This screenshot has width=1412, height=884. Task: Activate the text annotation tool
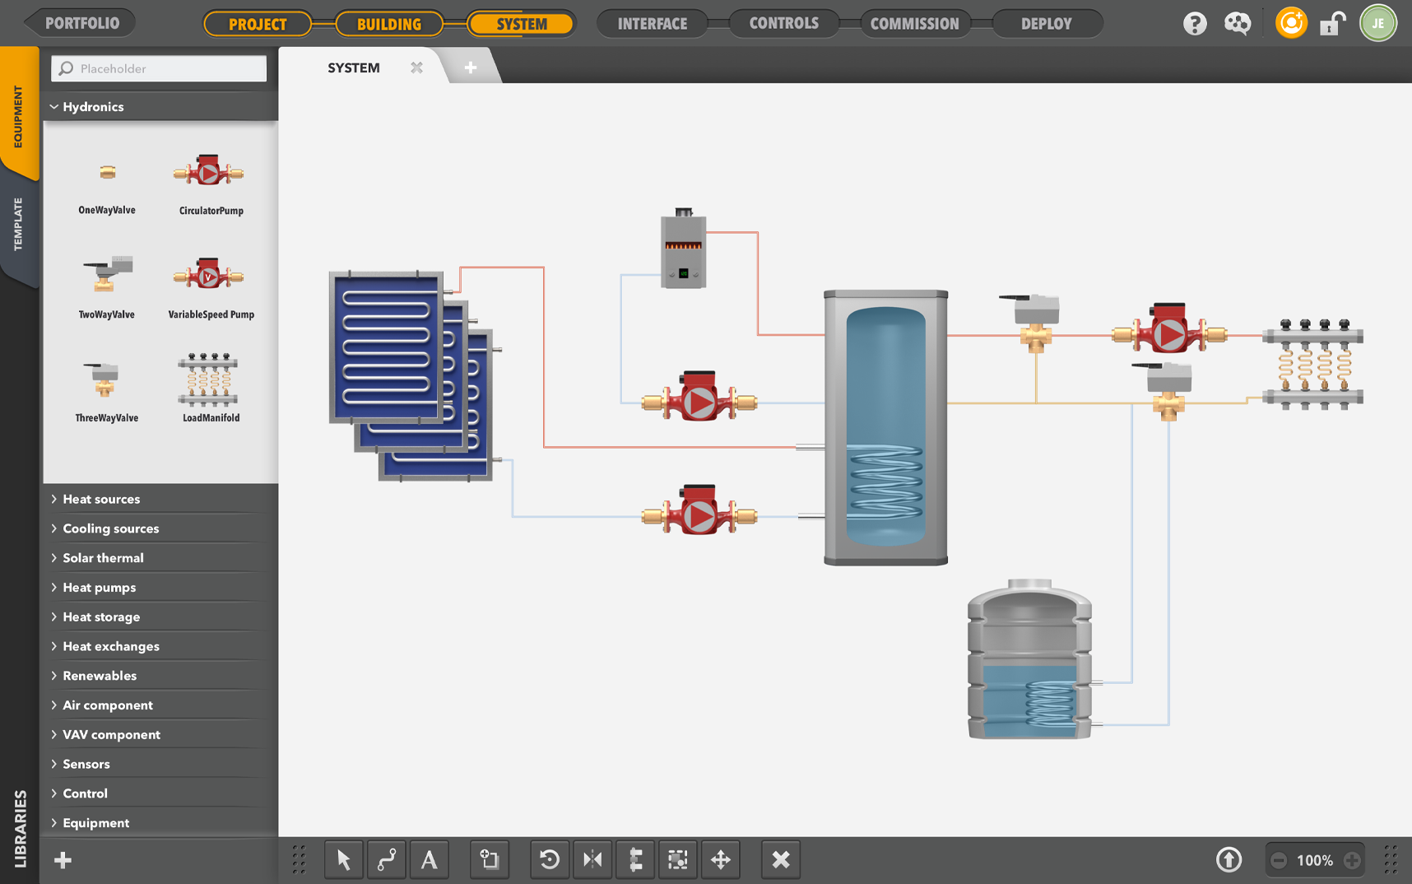coord(430,860)
